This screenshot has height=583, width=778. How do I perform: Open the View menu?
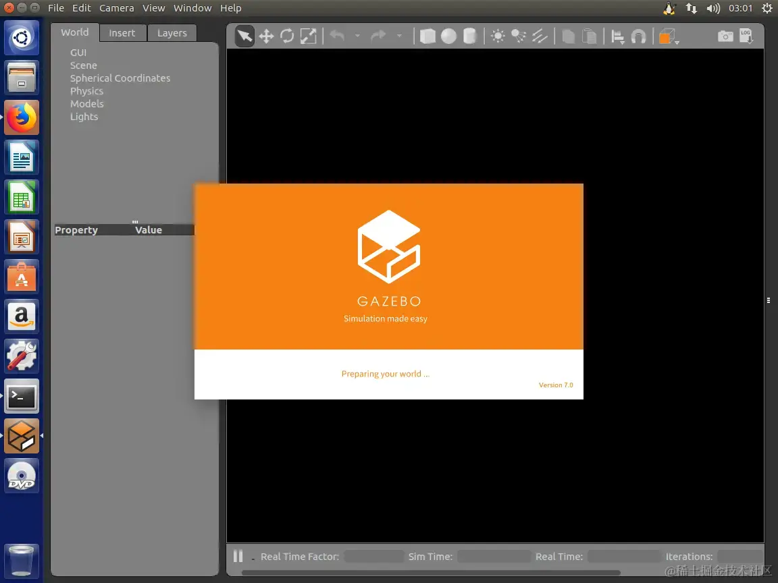pyautogui.click(x=153, y=8)
